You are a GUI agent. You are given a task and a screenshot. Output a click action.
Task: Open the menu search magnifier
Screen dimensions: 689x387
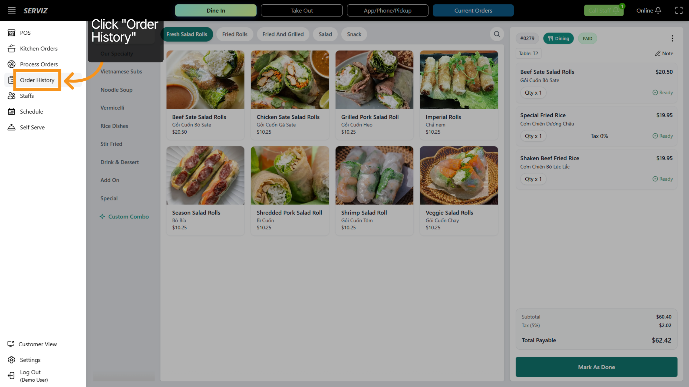coord(497,34)
